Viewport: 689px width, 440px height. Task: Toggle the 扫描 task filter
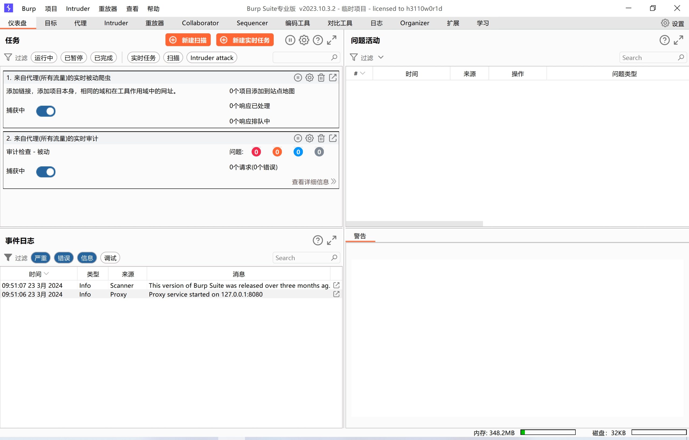173,58
